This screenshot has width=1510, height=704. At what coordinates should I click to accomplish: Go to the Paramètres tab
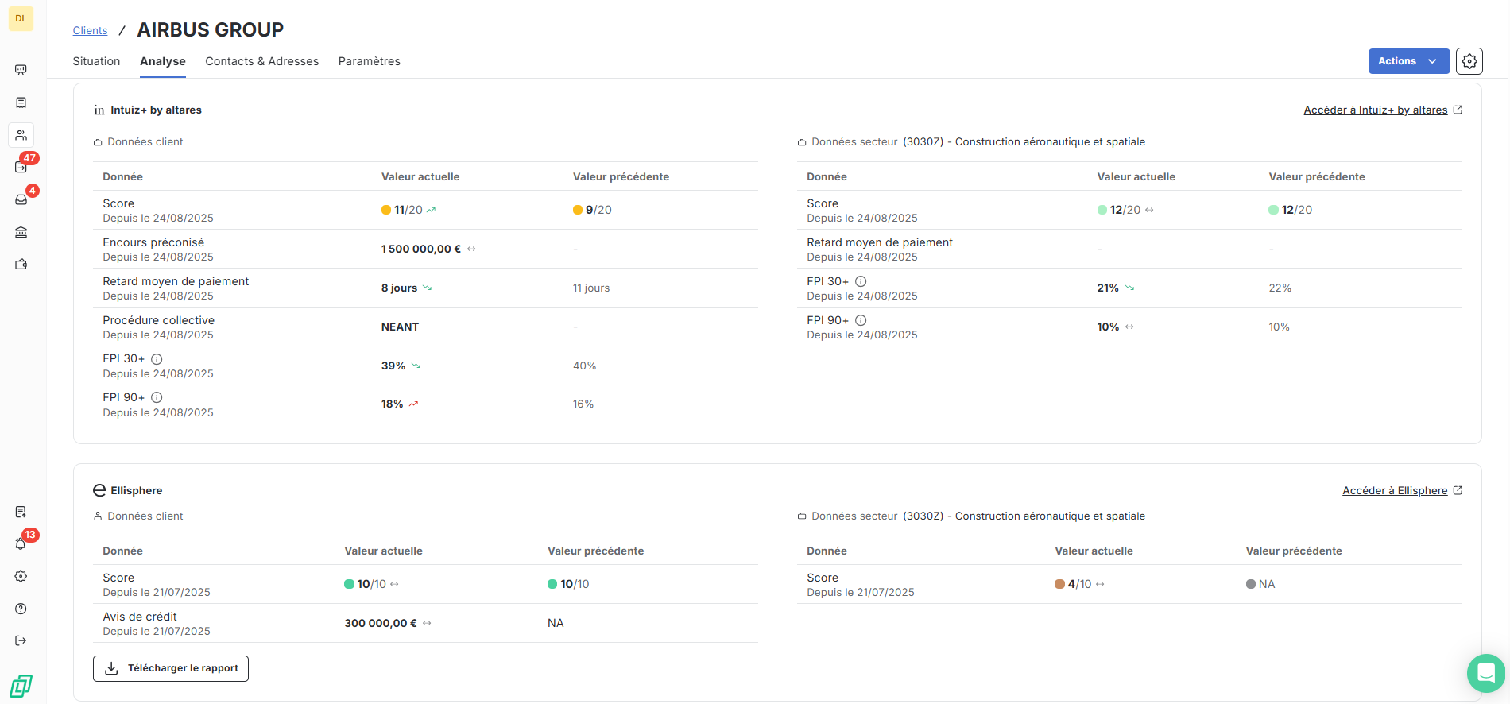coord(370,61)
